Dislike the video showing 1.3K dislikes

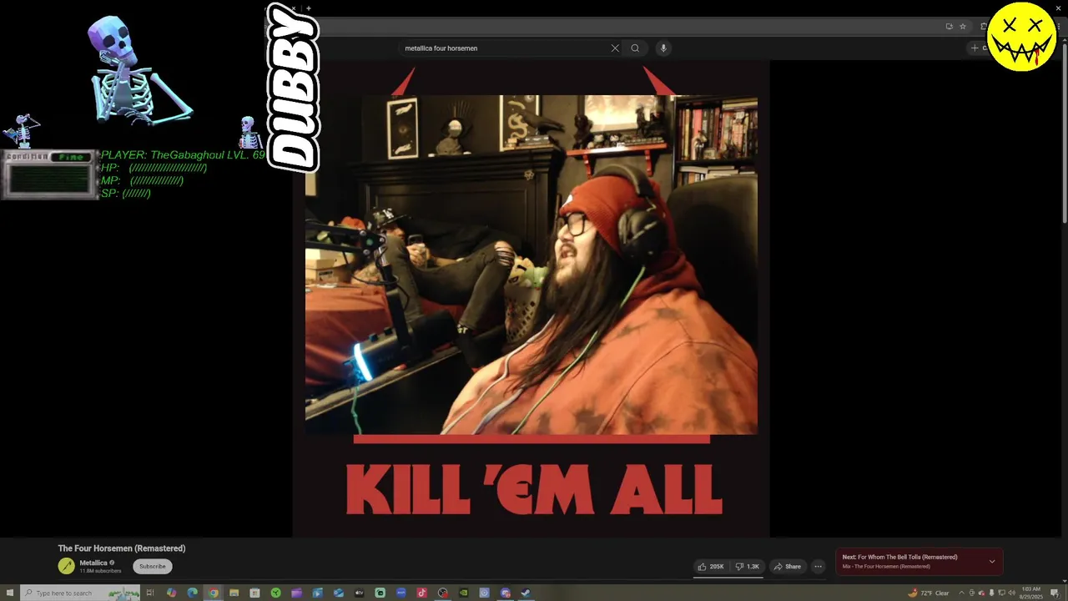click(x=747, y=567)
